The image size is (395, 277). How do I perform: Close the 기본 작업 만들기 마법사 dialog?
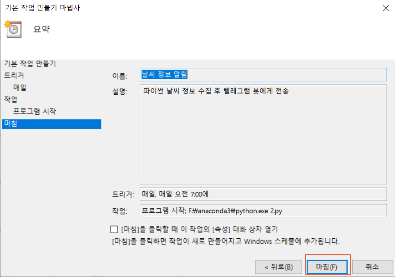click(386, 8)
